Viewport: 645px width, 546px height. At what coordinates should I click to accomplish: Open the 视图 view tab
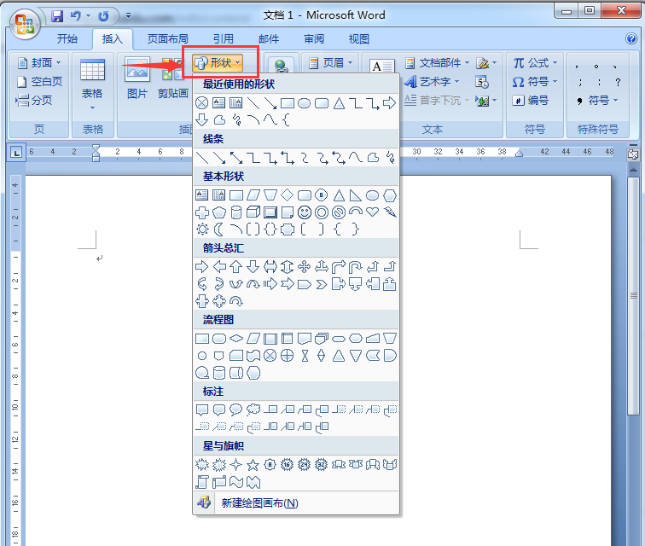coord(358,38)
